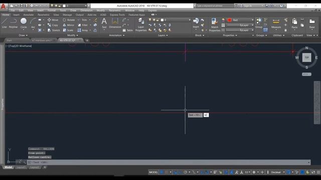This screenshot has width=321, height=180.
Task: Switch to the Parametric ribbon tab
Action: [44, 14]
